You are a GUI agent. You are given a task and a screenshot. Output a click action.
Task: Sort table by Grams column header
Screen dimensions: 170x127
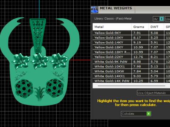[x=140, y=27]
